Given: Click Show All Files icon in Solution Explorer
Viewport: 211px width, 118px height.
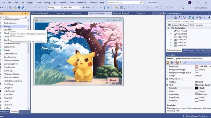Looking at the screenshot, I should [200, 17].
